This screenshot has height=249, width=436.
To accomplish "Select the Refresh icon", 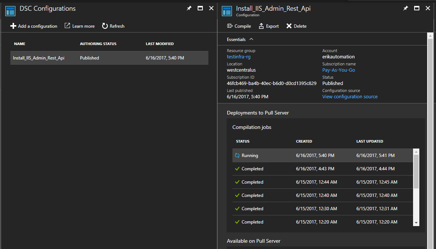I will click(x=104, y=26).
